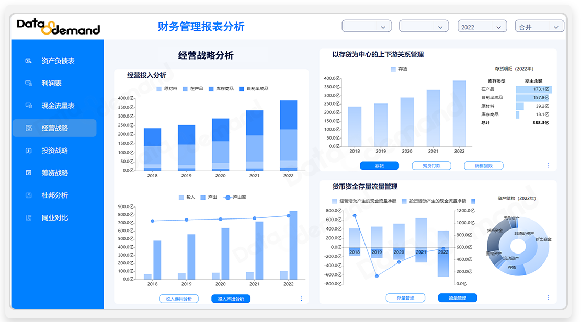Click 自制半成品 157.8亿 table row
The image size is (581, 322).
(516, 98)
